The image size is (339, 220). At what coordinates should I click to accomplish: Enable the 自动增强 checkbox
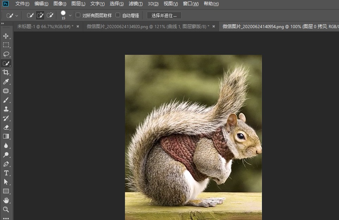click(x=118, y=15)
